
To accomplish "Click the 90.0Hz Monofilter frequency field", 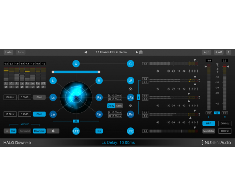I will pos(225,131).
